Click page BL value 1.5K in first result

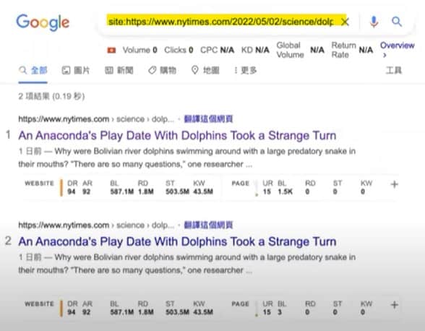[285, 192]
